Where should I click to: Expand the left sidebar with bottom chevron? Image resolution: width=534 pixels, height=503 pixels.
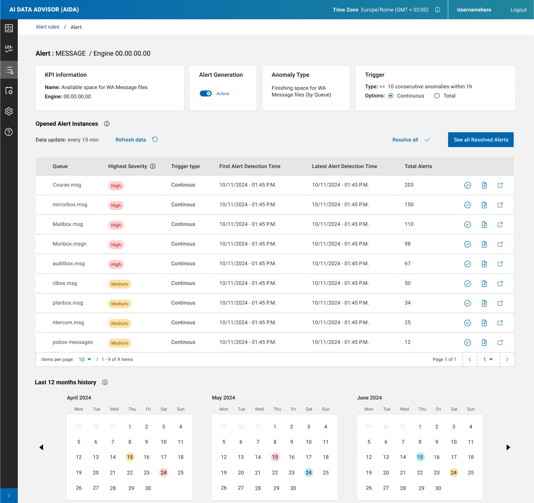coord(9,496)
